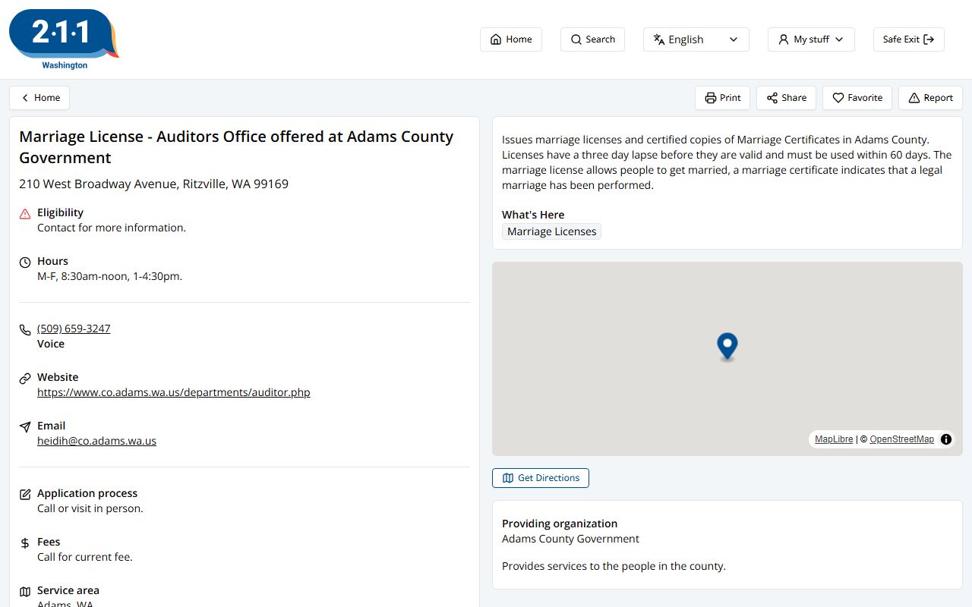Expand the My stuff menu
972x607 pixels.
(811, 39)
